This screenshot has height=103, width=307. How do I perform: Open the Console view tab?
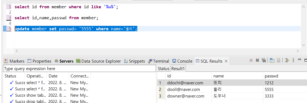point(182,61)
